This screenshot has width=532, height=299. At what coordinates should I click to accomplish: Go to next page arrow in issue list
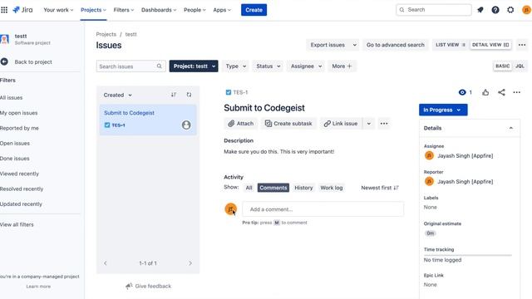tap(190, 263)
